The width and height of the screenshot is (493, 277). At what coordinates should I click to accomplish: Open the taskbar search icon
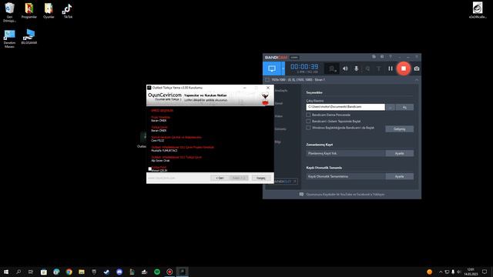18,272
